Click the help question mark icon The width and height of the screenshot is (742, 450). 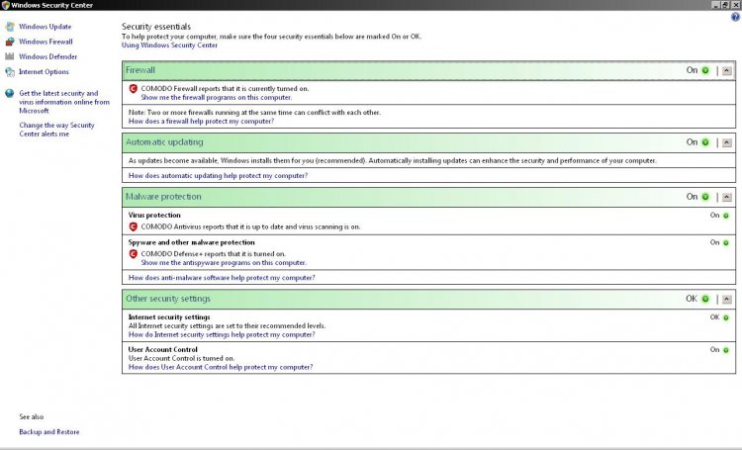click(x=735, y=17)
